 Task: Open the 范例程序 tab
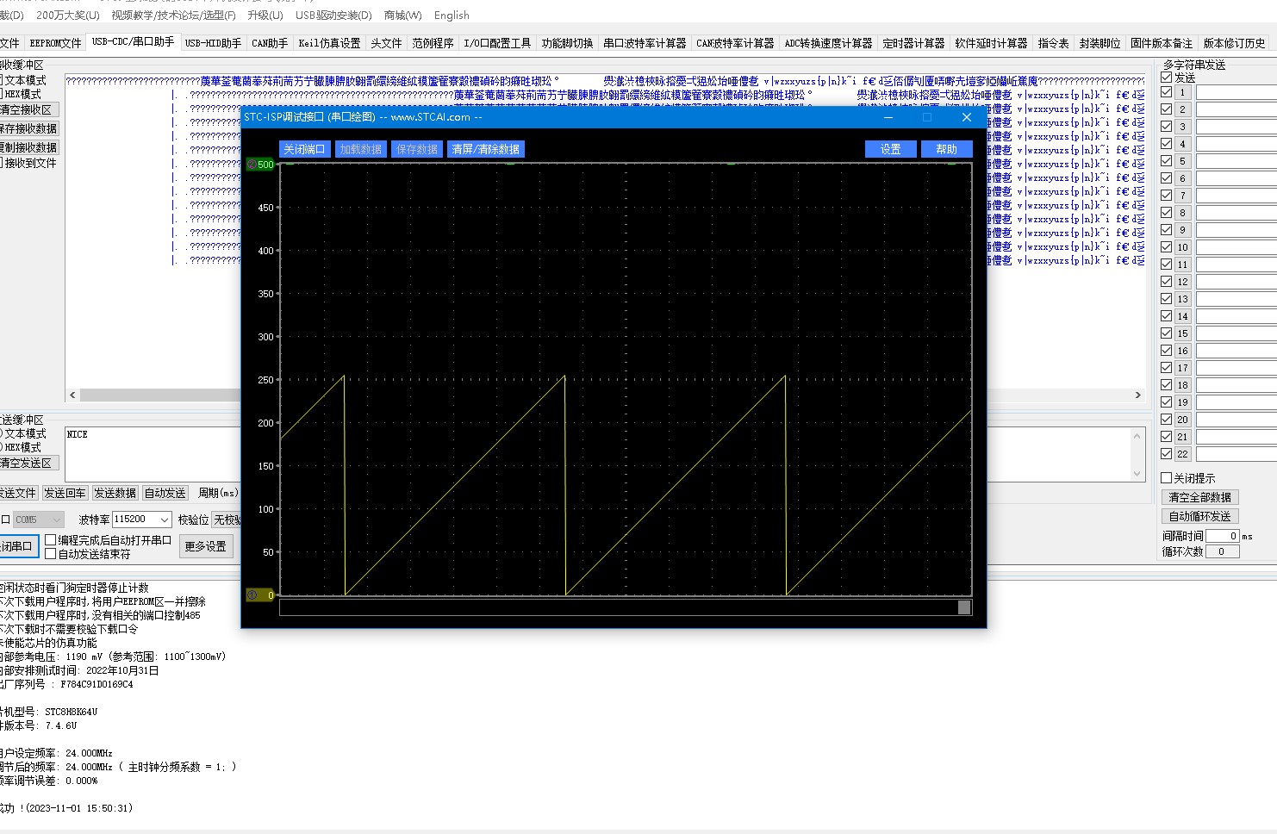tap(433, 42)
